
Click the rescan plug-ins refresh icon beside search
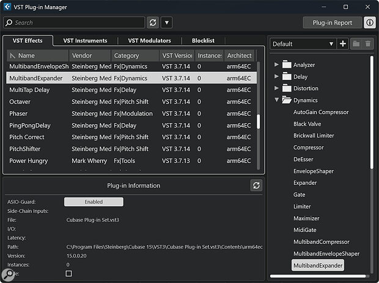[153, 23]
